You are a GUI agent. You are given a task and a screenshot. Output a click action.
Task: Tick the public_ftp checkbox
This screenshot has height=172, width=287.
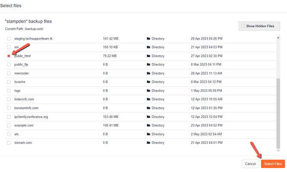coord(9,65)
